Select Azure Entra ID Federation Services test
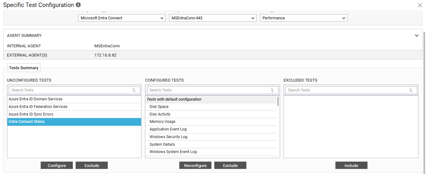This screenshot has width=426, height=174. [x=74, y=107]
